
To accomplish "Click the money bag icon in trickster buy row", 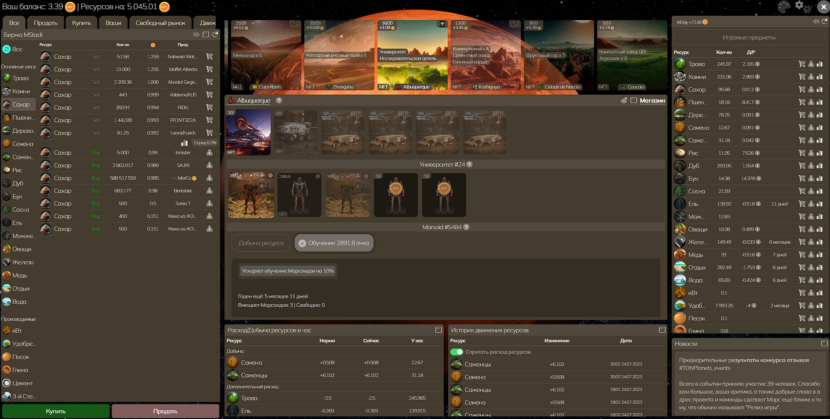I will tap(210, 153).
